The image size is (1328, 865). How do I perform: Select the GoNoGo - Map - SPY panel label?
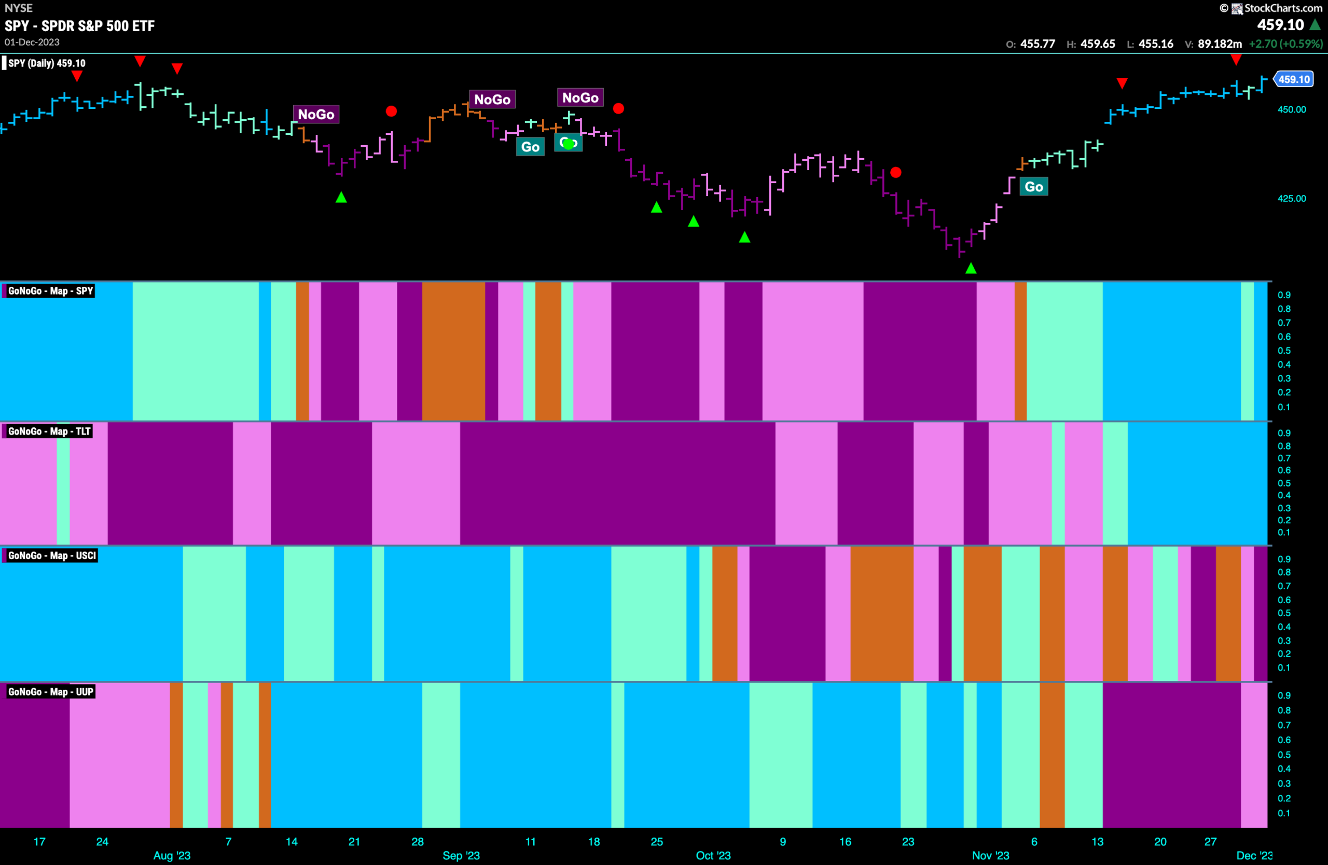50,291
